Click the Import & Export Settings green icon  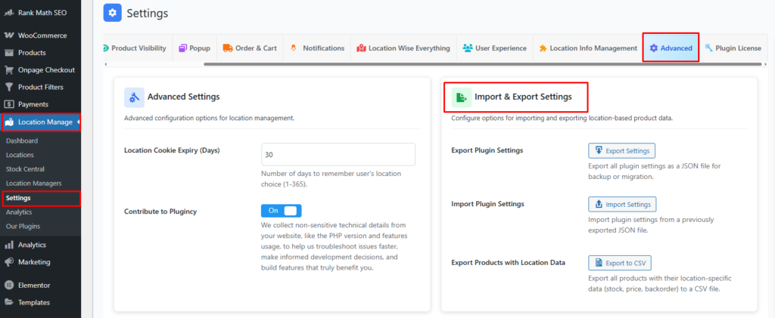coord(461,97)
